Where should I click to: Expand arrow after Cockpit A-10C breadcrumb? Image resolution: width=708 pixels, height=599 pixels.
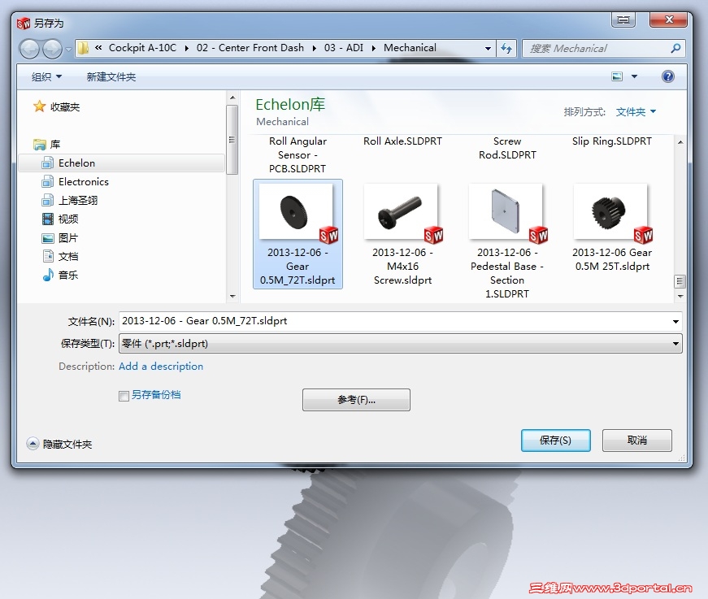(186, 48)
